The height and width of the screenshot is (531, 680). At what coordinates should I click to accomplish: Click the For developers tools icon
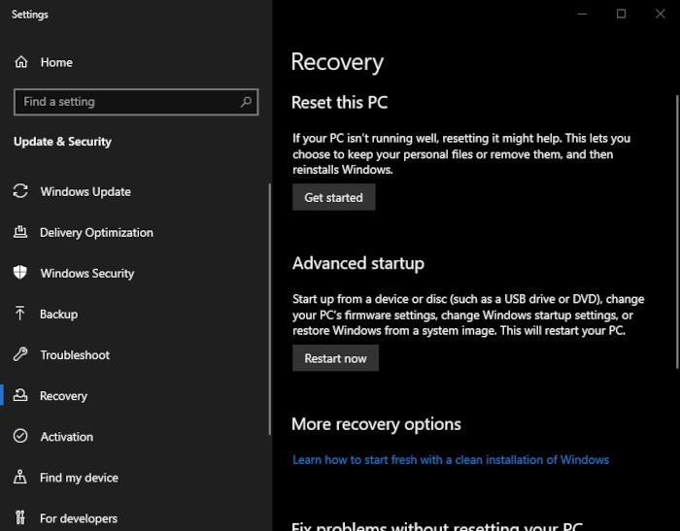[x=20, y=517]
